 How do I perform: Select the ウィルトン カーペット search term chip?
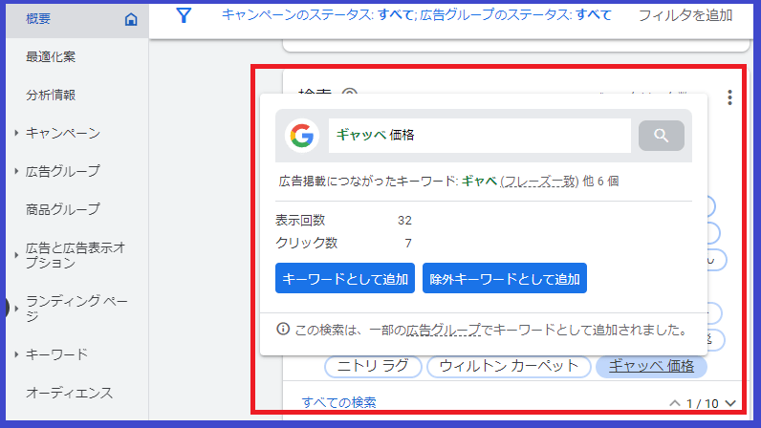(507, 366)
